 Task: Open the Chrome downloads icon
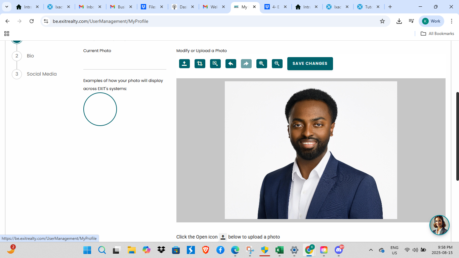(399, 21)
